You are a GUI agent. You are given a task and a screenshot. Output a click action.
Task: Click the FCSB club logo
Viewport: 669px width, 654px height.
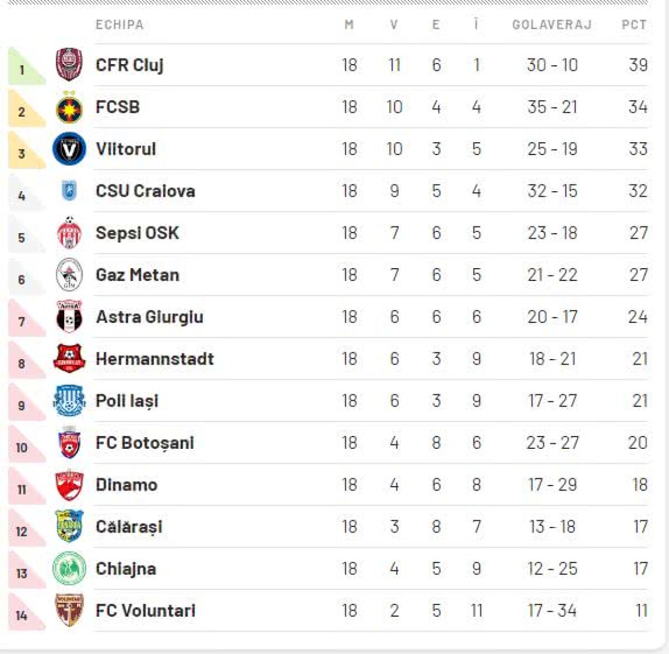point(69,107)
